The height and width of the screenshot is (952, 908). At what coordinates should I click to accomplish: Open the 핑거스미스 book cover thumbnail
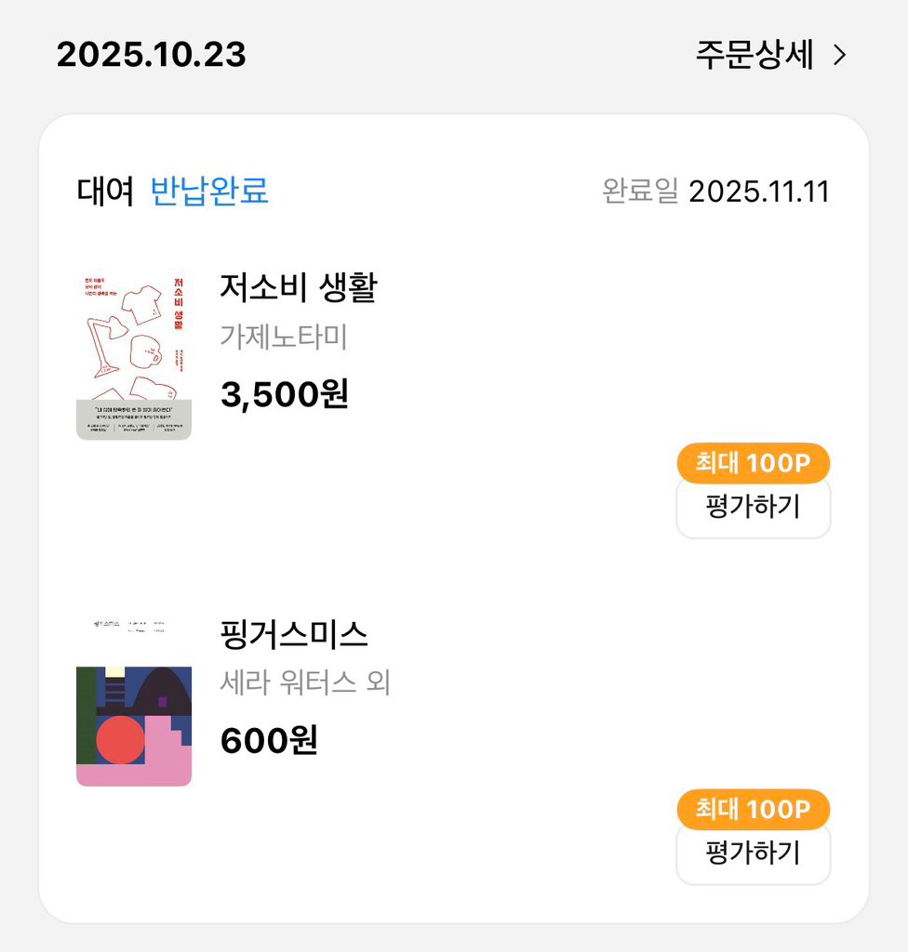[134, 702]
